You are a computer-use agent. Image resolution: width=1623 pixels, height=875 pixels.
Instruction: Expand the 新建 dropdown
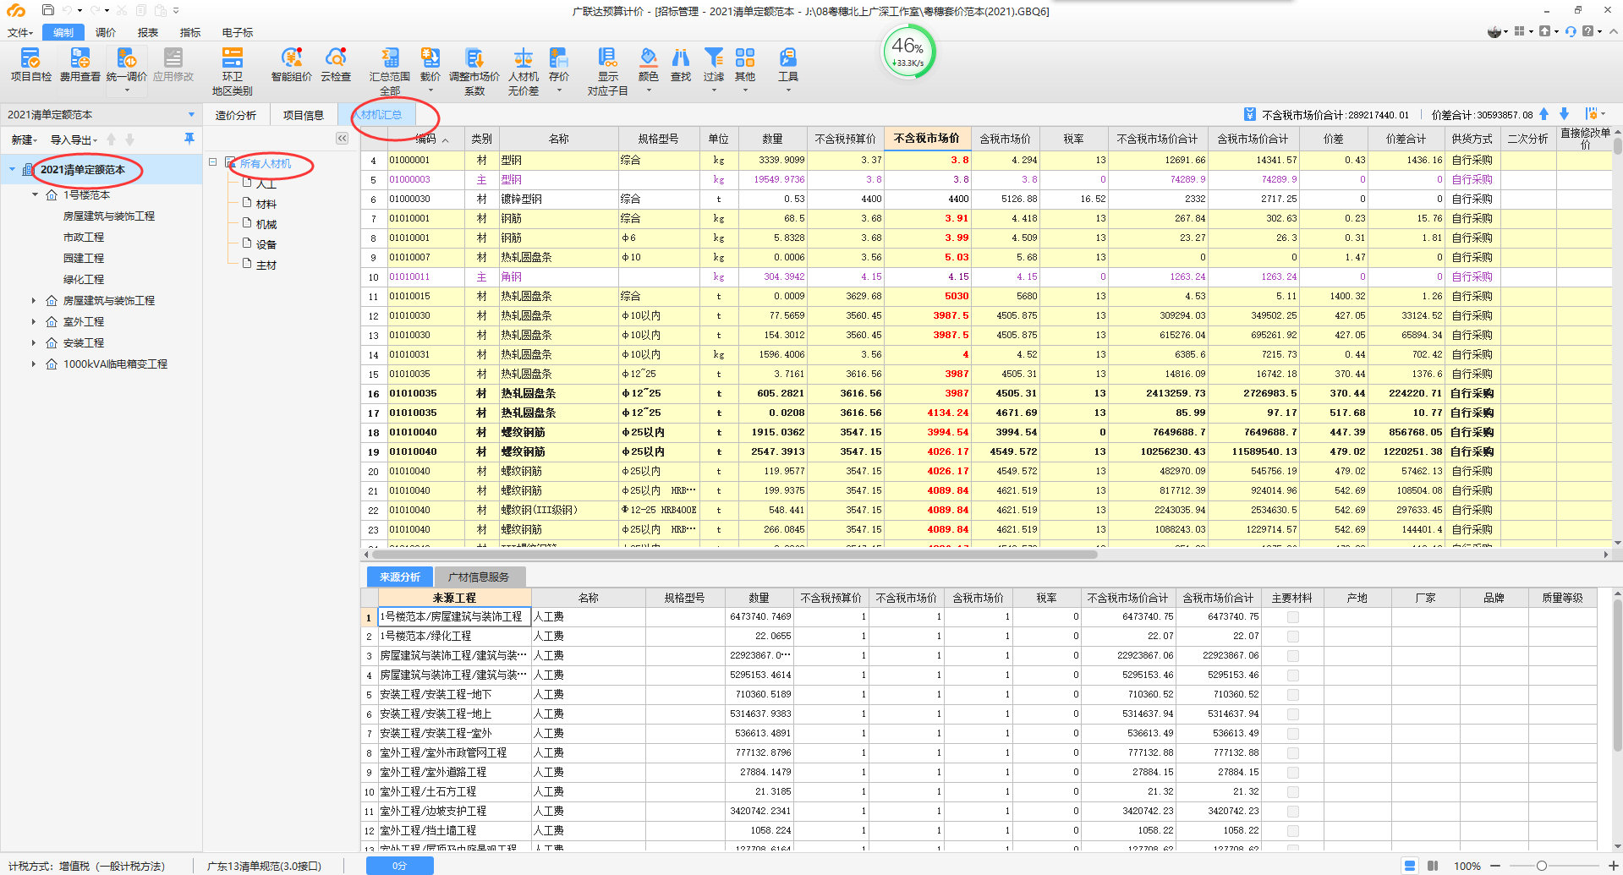tap(25, 139)
